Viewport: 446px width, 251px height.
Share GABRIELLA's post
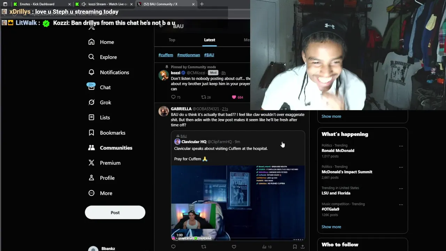pyautogui.click(x=302, y=247)
